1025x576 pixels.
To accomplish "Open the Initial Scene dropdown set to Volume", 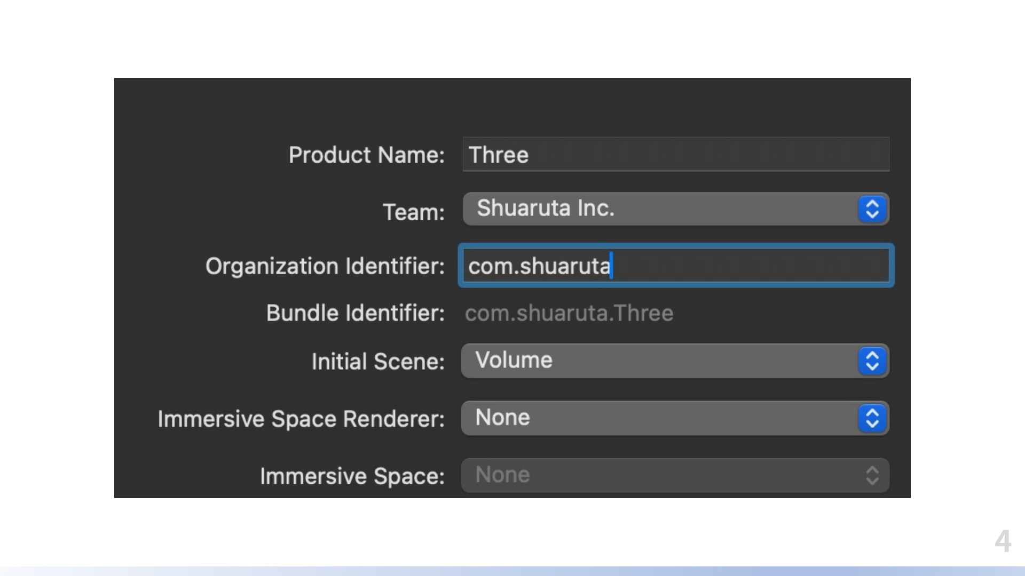I will 675,361.
